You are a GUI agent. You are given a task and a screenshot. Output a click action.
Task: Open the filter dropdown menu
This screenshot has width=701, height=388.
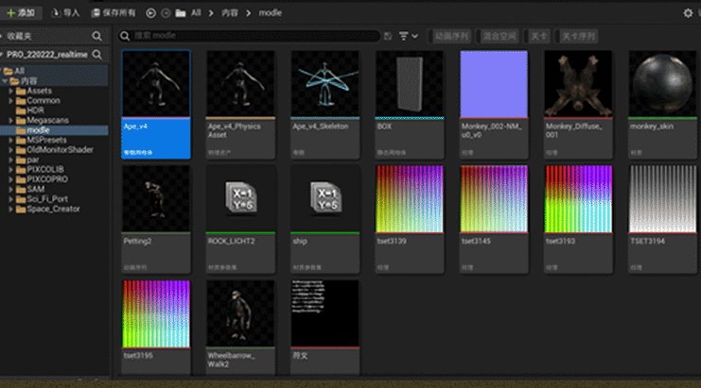[408, 36]
